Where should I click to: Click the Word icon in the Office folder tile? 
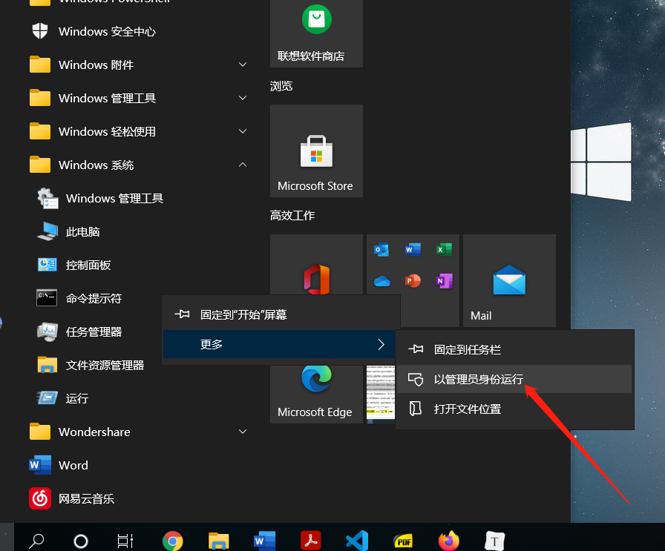pos(413,250)
